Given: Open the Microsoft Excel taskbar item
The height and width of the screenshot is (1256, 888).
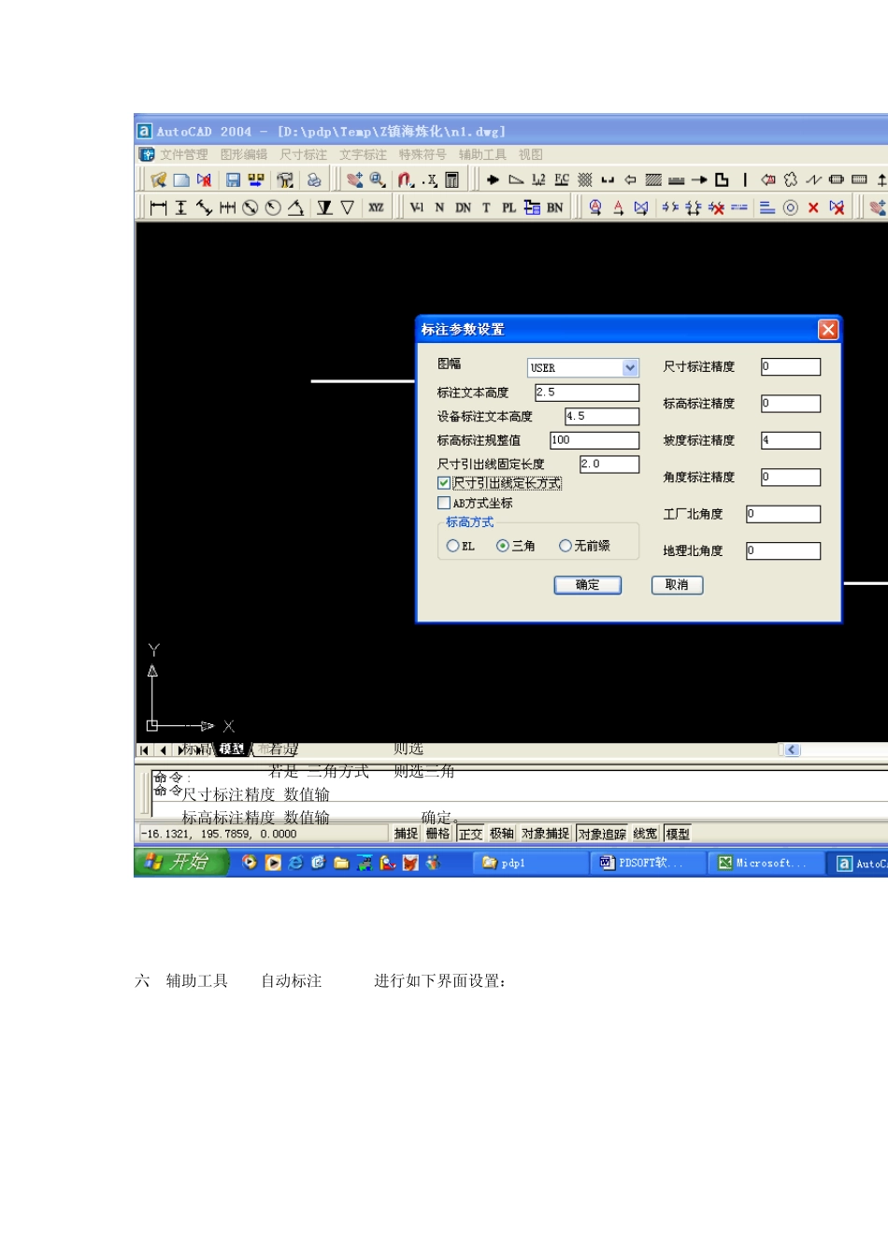Looking at the screenshot, I should pyautogui.click(x=765, y=863).
